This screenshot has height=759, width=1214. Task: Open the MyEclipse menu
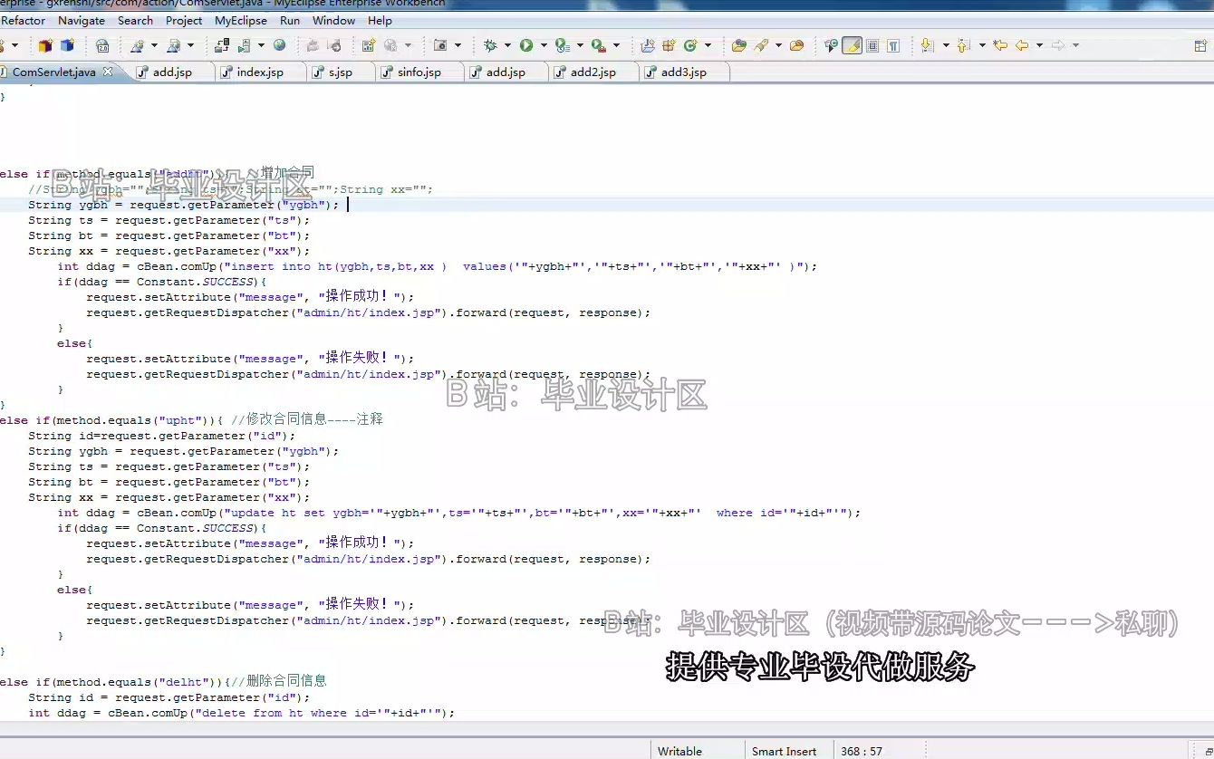[240, 20]
